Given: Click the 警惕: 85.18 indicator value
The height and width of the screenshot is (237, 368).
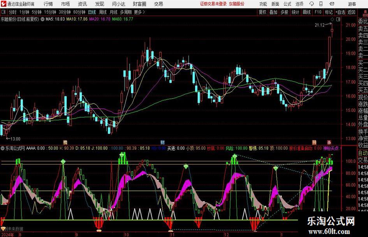Looking at the screenshot, I should (259, 148).
